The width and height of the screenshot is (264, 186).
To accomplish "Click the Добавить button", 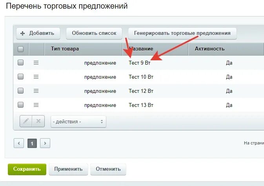I will (38, 33).
